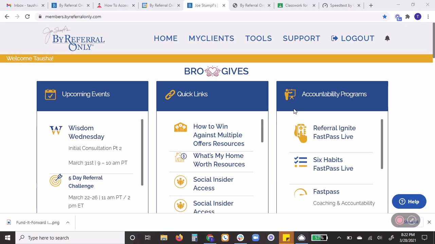The image size is (435, 244).
Task: Log out using the LOGOUT link
Action: click(x=353, y=38)
